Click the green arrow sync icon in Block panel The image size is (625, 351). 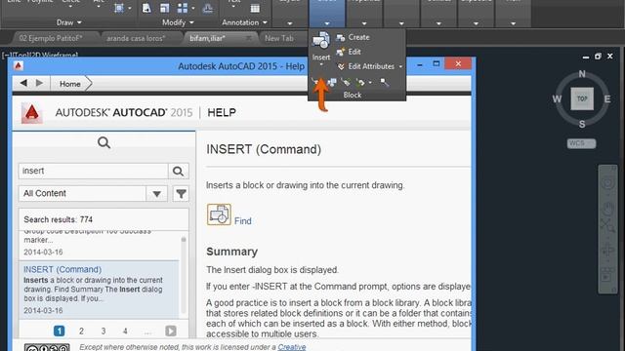pyautogui.click(x=360, y=82)
